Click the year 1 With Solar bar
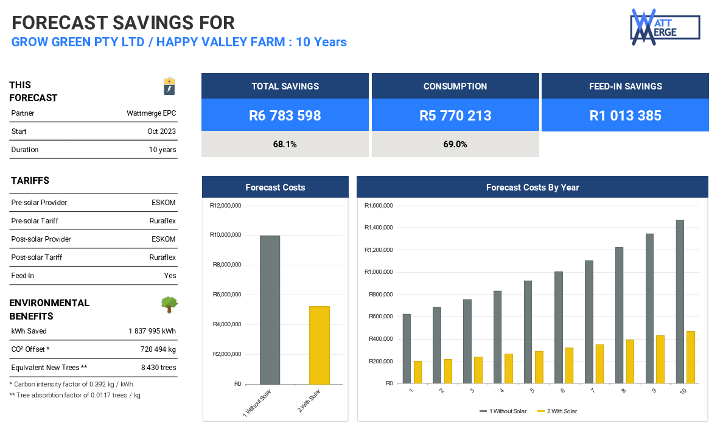The width and height of the screenshot is (723, 437). [x=417, y=372]
